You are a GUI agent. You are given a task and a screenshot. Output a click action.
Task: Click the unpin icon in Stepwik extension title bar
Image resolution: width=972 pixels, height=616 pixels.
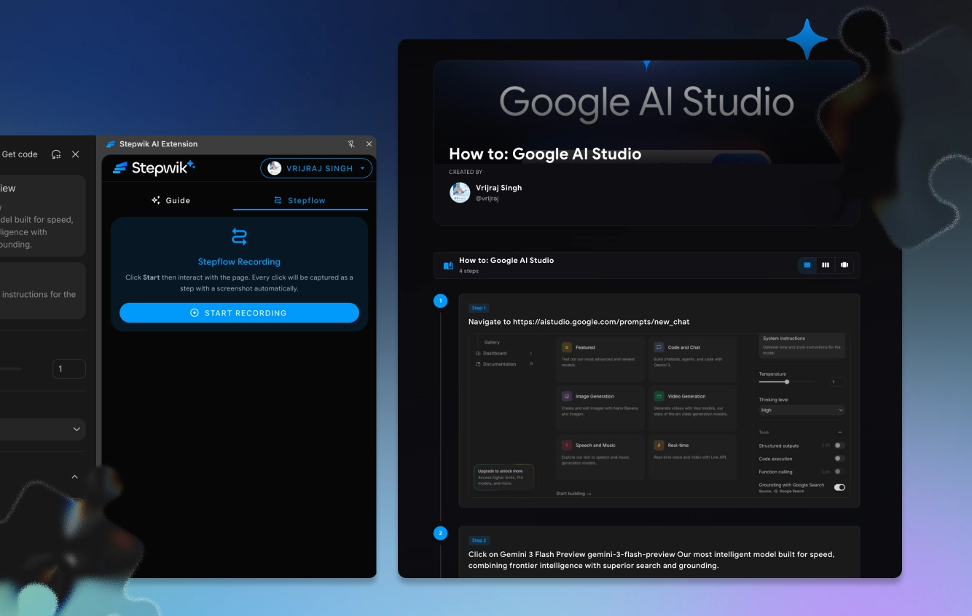pyautogui.click(x=352, y=144)
